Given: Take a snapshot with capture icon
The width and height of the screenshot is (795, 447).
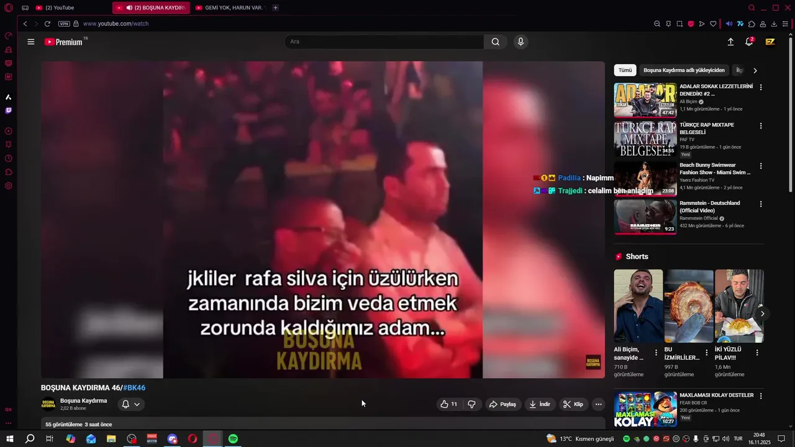Looking at the screenshot, I should pyautogui.click(x=679, y=24).
